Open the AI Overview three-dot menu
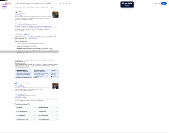Viewport: 169px width, 133px height. [x=58, y=34]
